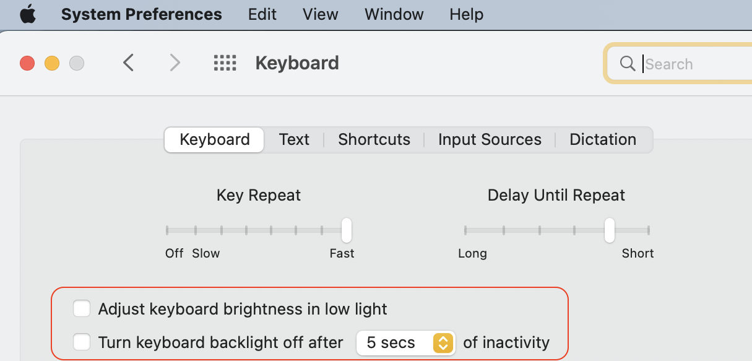Screen dimensions: 752x361
Task: Click in the Search field
Action: 693,64
